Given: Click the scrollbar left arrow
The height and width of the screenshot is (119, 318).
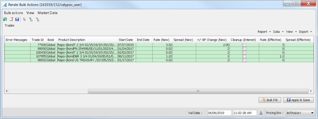Looking at the screenshot, I should (6, 91).
